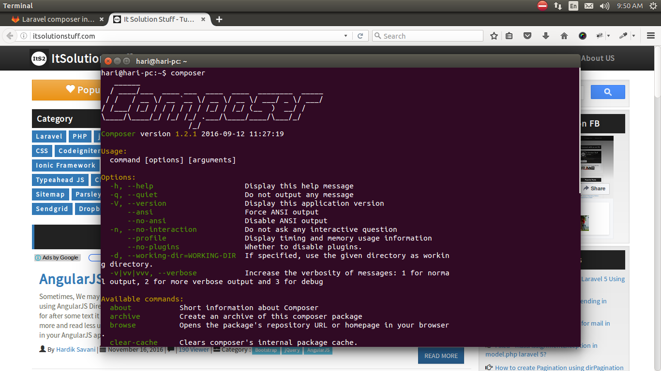The image size is (661, 371).
Task: Click the color wheel add-on icon
Action: point(583,35)
